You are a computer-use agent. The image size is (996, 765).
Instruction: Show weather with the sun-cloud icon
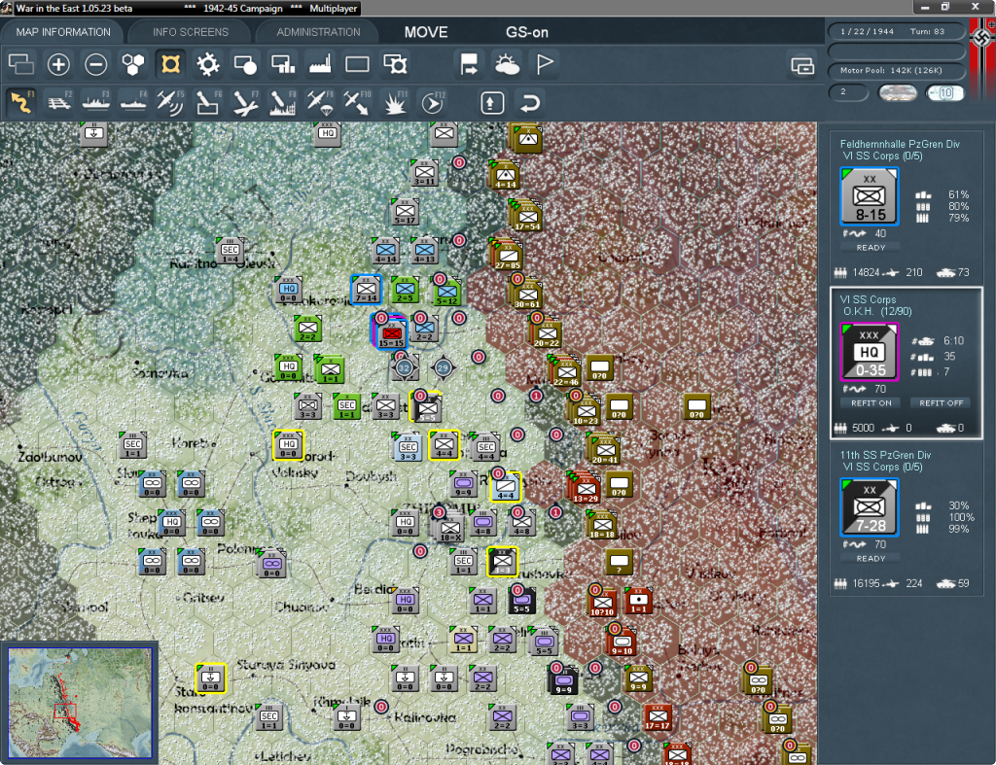click(x=507, y=64)
